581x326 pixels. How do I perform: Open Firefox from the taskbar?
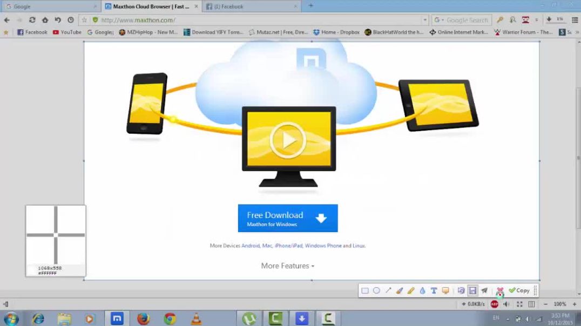pyautogui.click(x=144, y=318)
